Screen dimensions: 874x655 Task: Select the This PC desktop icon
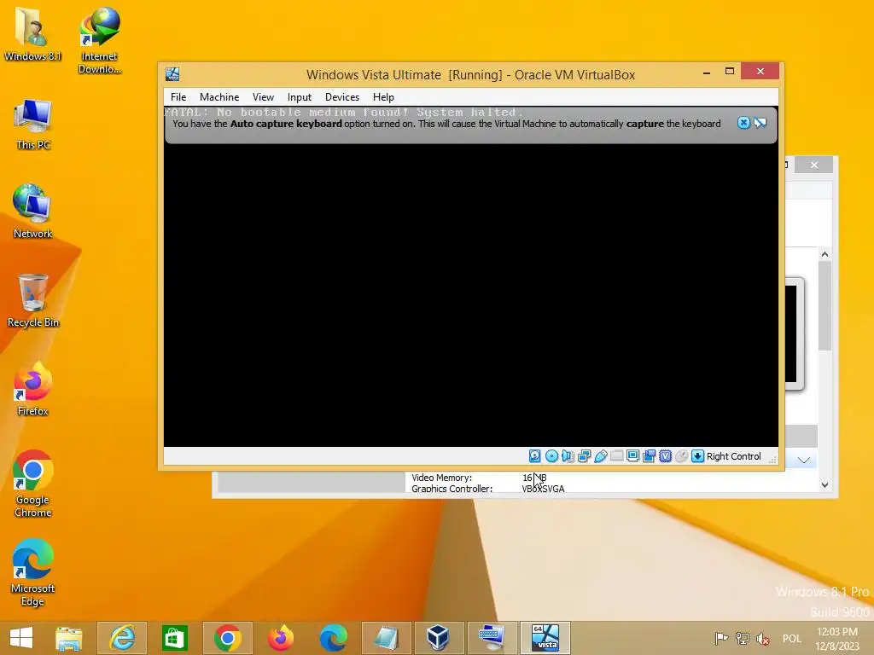pyautogui.click(x=33, y=125)
